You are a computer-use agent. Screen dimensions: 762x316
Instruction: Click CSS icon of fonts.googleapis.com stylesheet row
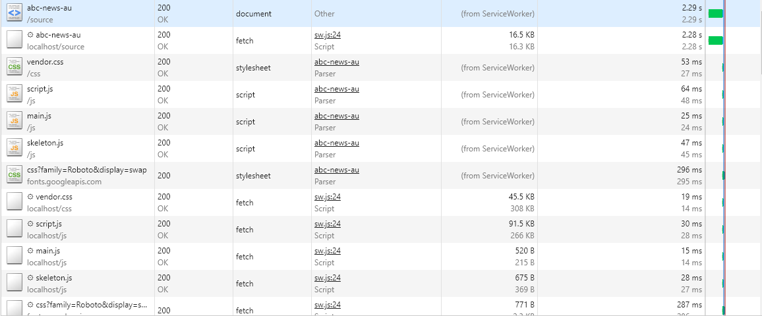pos(14,174)
